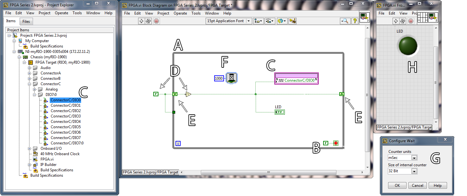Screen dimensions: 467x196
Task: Click connector pane grid in Front Panel
Action: (x=422, y=18)
